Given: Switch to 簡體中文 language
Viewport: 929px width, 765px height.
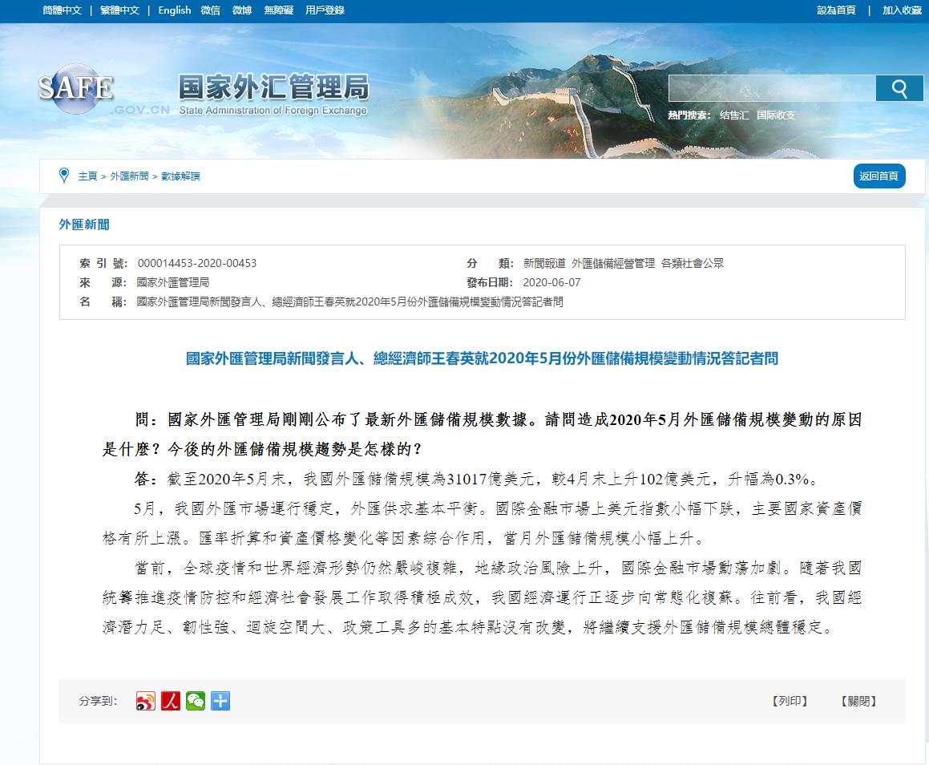Looking at the screenshot, I should tap(62, 10).
